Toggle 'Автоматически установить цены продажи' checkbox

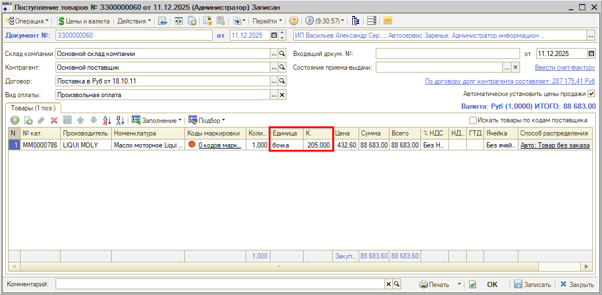click(x=592, y=94)
